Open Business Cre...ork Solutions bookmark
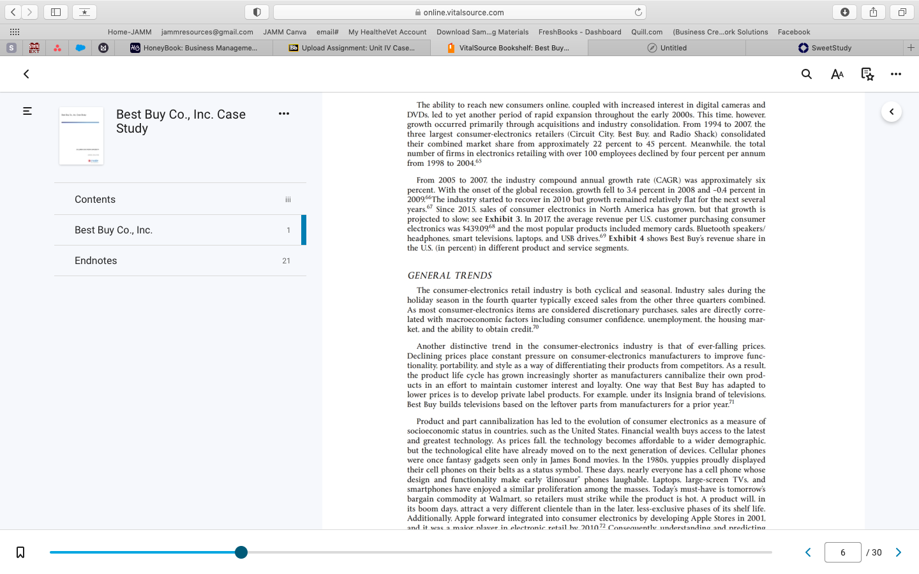This screenshot has width=919, height=574. coord(721,32)
